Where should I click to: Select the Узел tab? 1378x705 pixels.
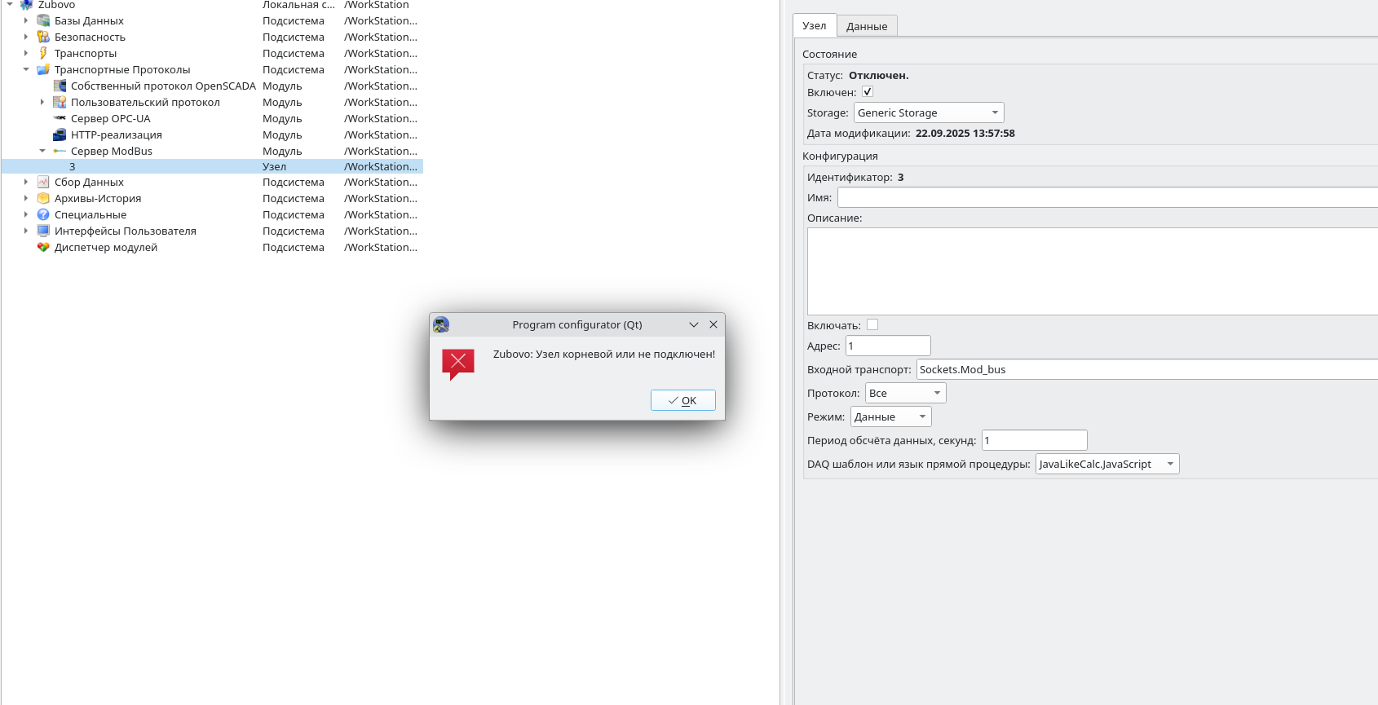pyautogui.click(x=814, y=25)
